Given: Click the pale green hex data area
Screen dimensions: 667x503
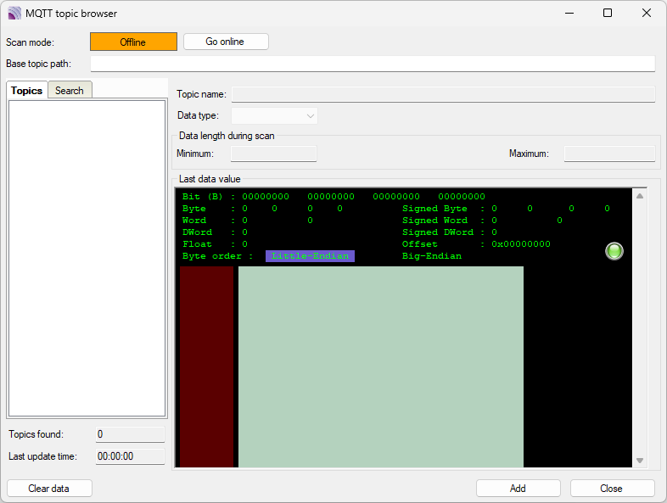Looking at the screenshot, I should (x=381, y=366).
